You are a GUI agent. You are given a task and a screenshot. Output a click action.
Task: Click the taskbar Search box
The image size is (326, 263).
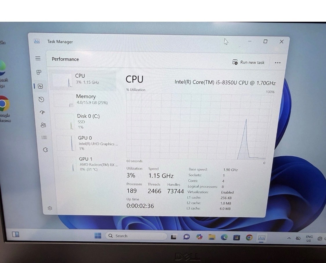coord(136,236)
